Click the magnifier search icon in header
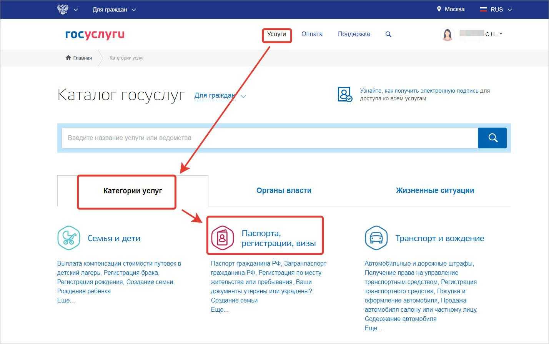 tap(388, 34)
